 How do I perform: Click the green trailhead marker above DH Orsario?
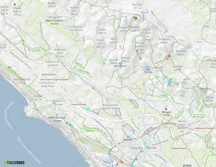point(202,89)
